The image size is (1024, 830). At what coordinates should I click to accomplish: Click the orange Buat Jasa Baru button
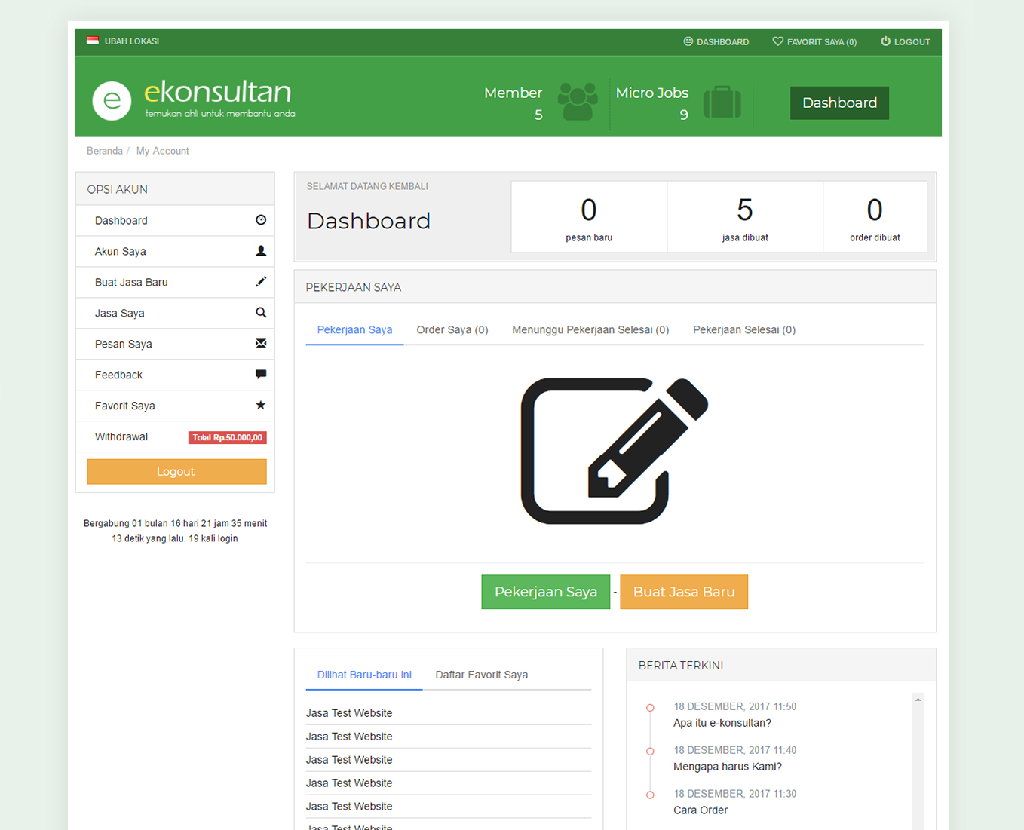(x=684, y=592)
